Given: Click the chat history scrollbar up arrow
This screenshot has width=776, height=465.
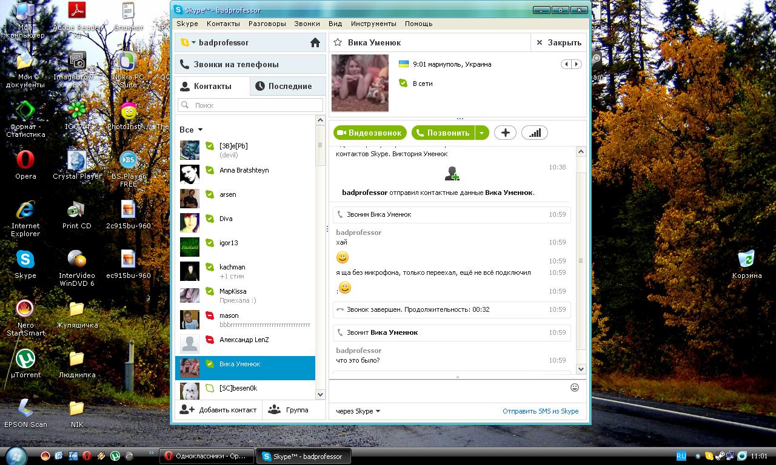Looking at the screenshot, I should pos(581,151).
